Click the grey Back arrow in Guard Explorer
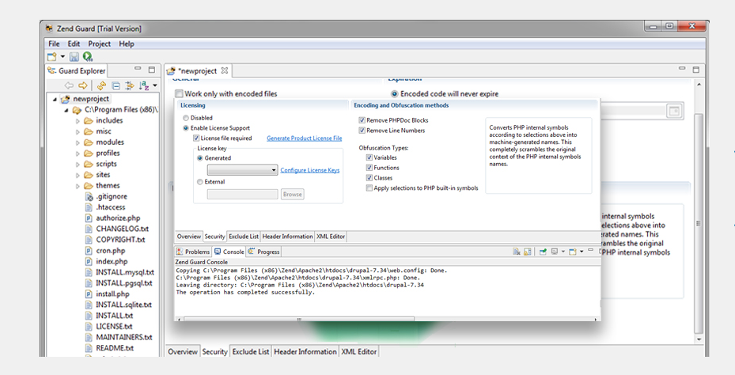 69,85
